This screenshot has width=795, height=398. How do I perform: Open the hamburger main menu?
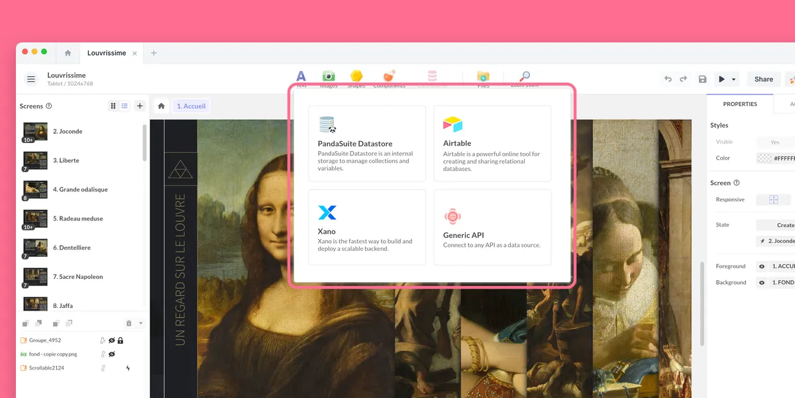click(31, 79)
